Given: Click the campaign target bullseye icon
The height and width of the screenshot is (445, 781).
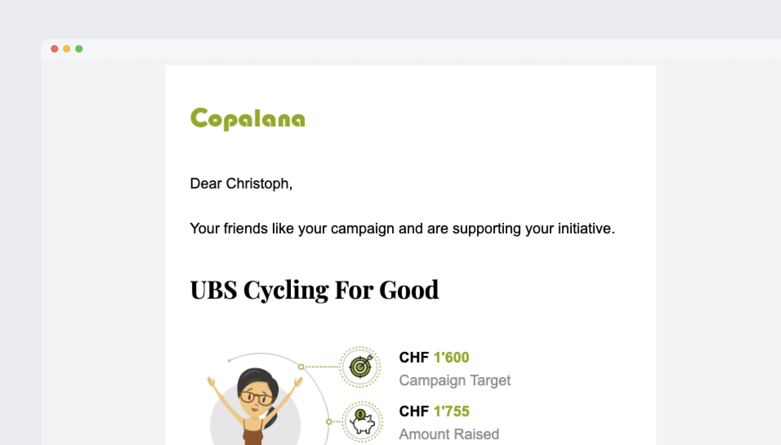Looking at the screenshot, I should pos(360,367).
